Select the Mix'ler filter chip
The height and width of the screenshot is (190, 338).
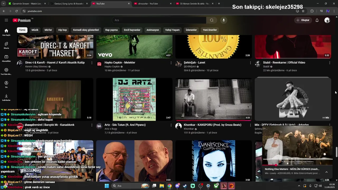coord(48,30)
